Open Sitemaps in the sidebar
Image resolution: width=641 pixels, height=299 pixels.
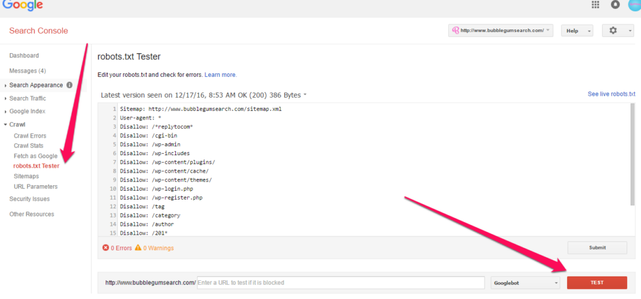(x=26, y=176)
